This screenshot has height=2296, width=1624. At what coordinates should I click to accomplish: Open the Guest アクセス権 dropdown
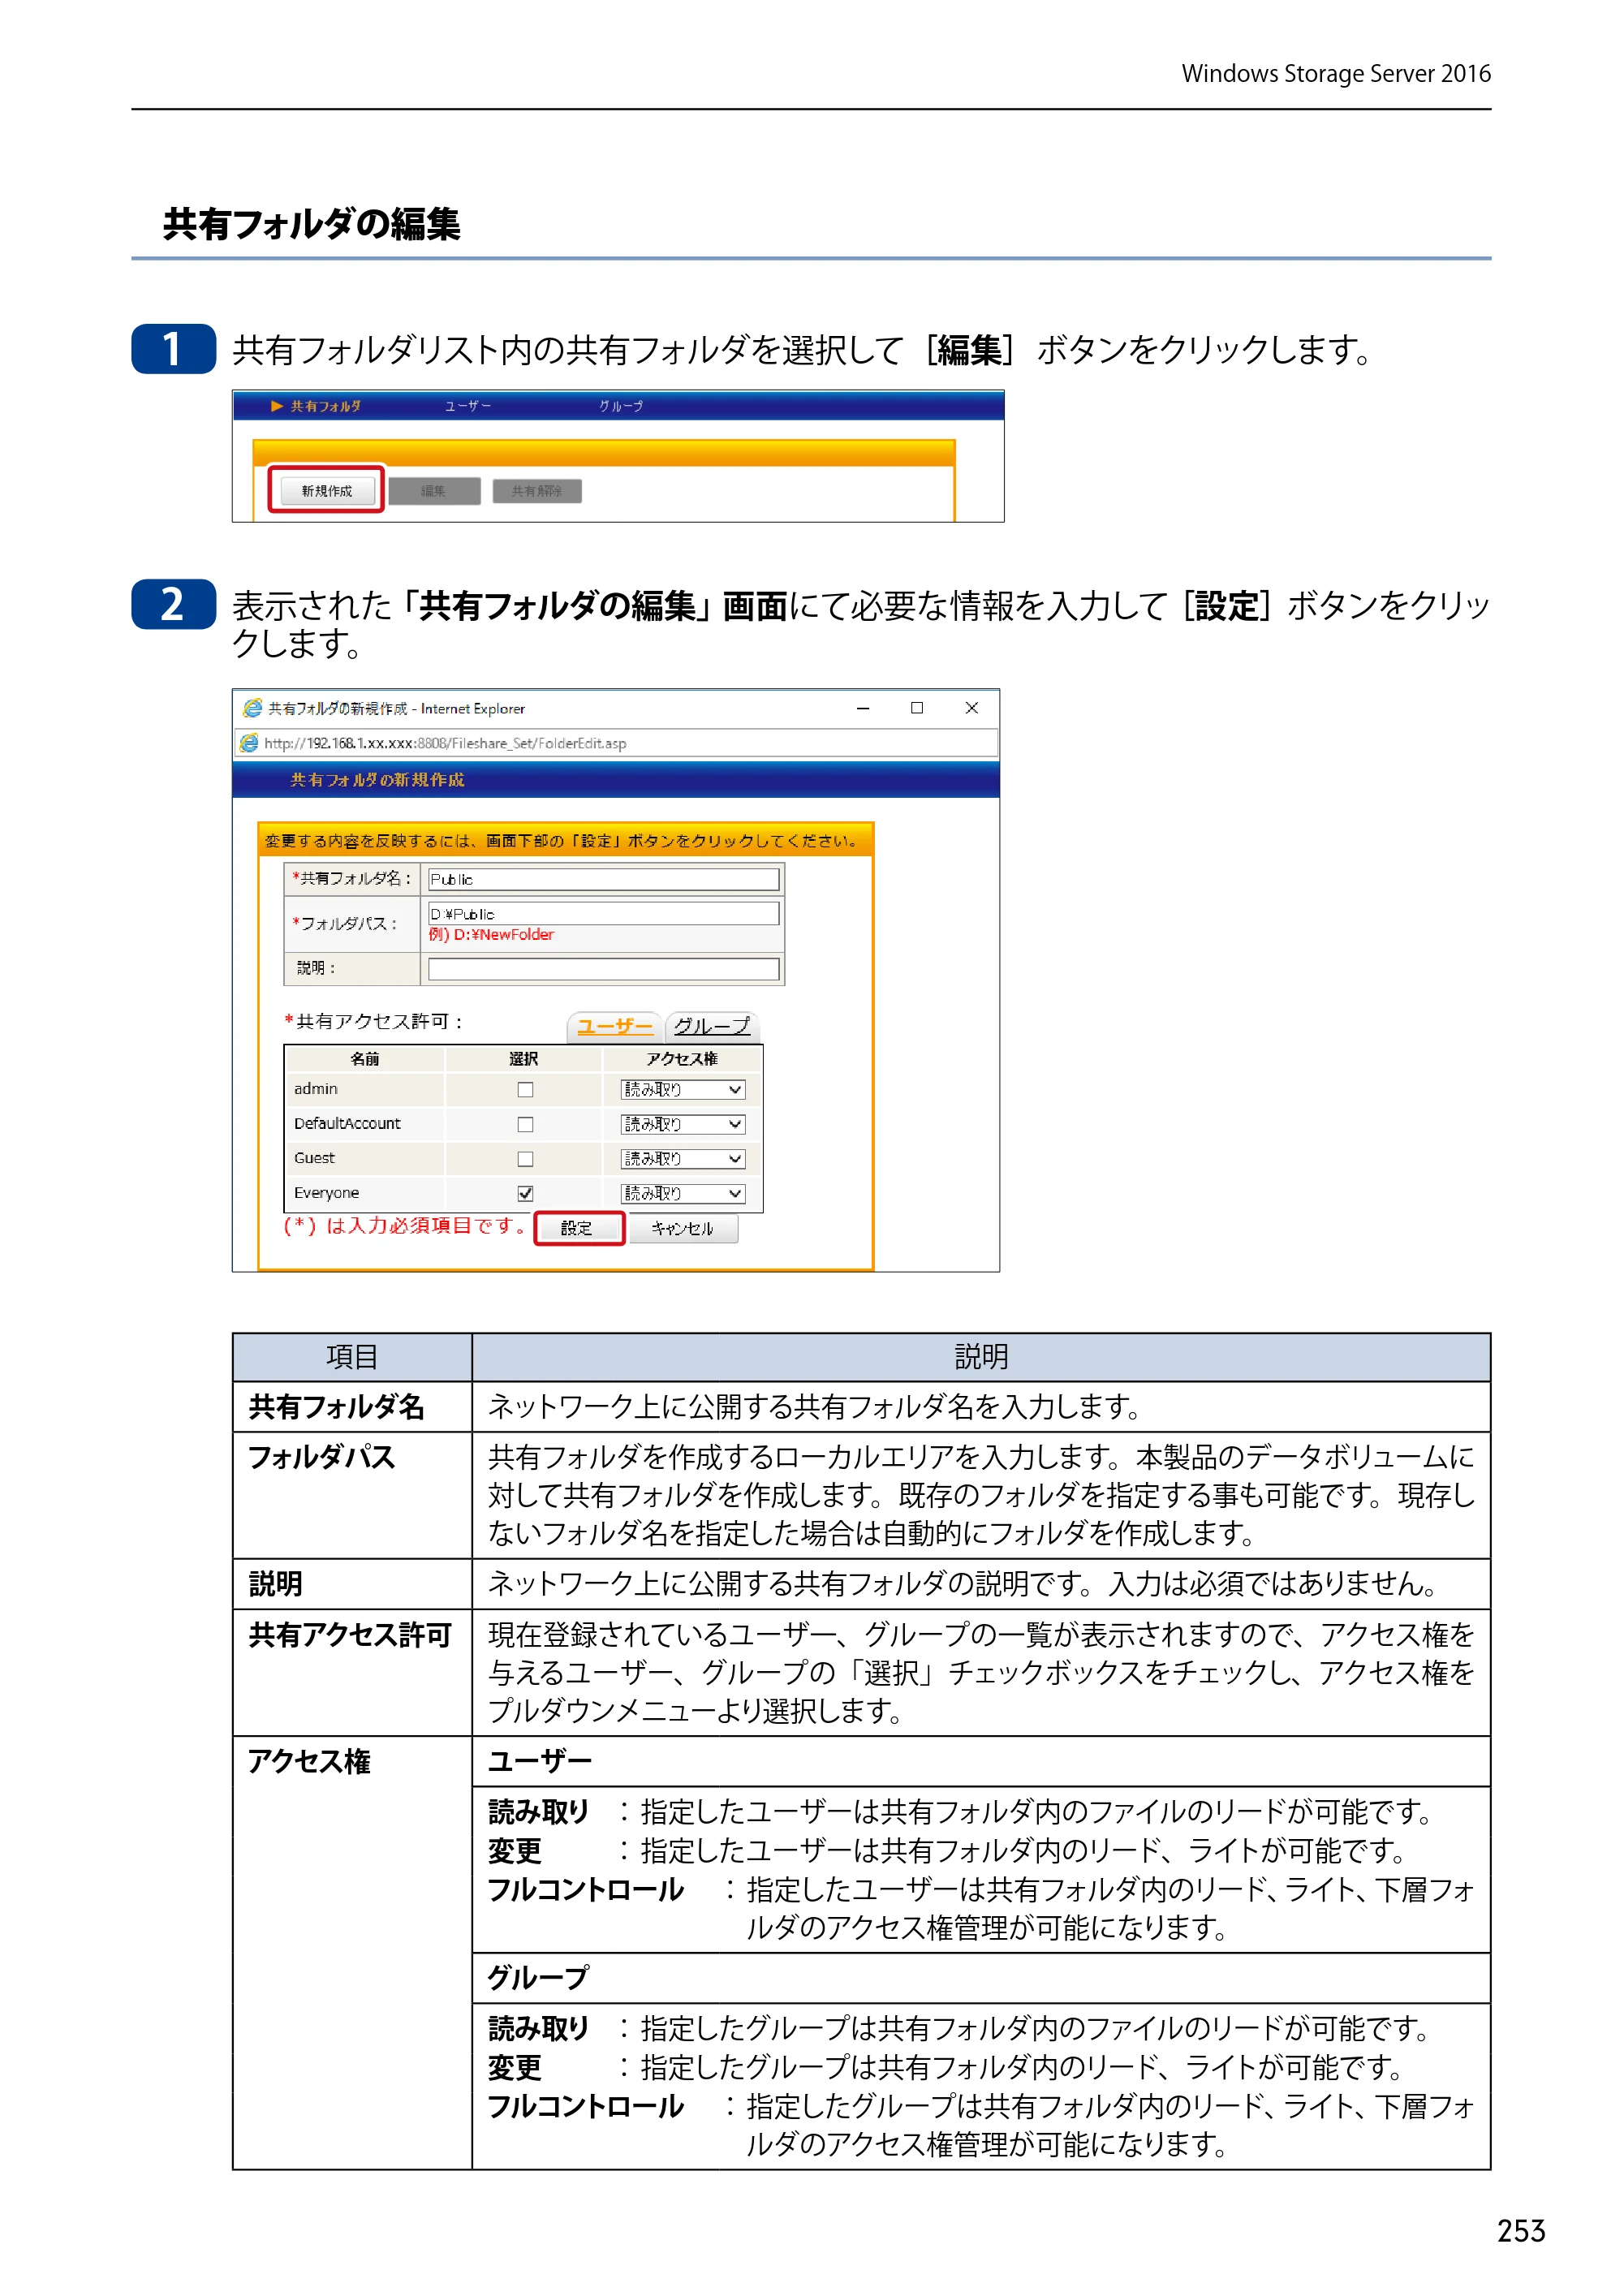point(683,1159)
